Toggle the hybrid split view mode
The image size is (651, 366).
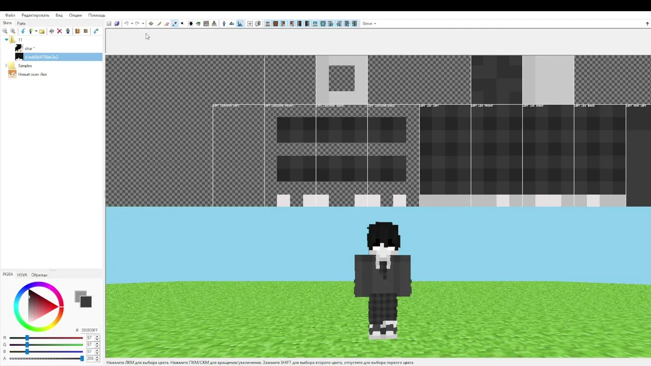240,23
